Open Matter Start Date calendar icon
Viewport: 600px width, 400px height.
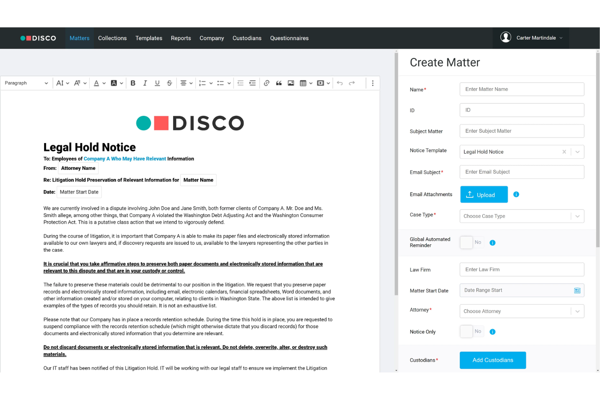tap(577, 291)
